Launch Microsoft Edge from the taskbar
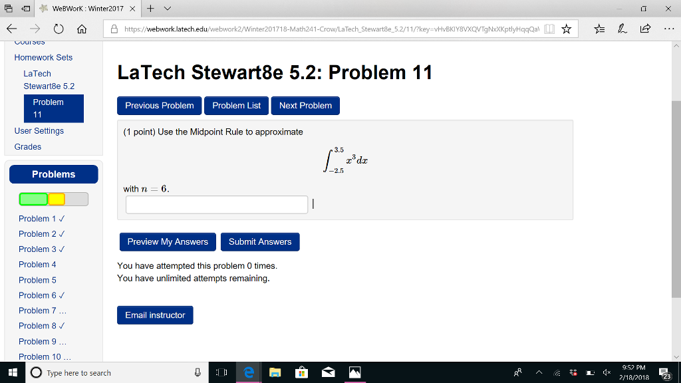The height and width of the screenshot is (383, 681). click(248, 373)
